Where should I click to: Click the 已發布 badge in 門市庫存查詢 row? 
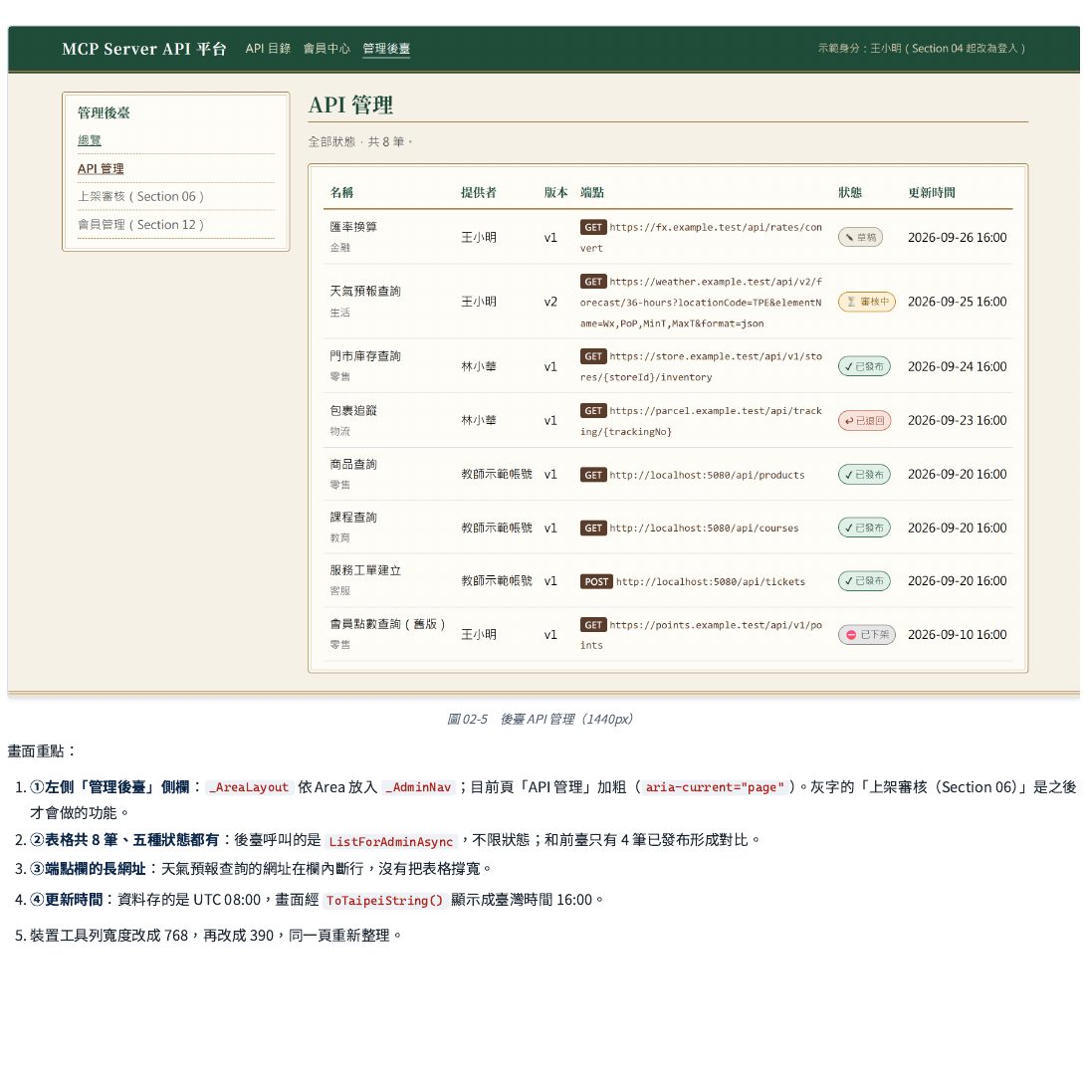tap(864, 366)
